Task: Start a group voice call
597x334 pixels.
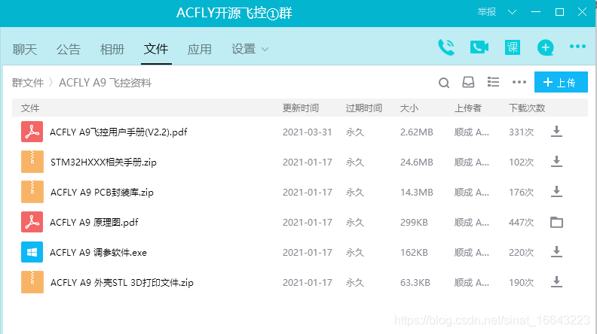Action: (446, 47)
